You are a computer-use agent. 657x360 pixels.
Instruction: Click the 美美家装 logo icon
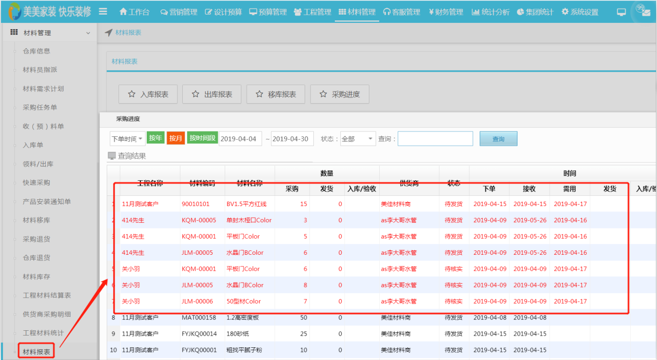click(x=14, y=12)
